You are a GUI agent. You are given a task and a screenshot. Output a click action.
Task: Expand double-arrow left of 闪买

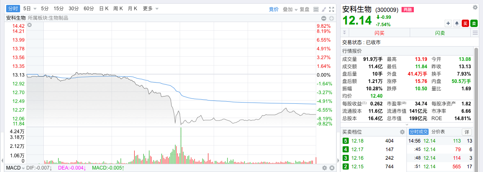pos(344,33)
